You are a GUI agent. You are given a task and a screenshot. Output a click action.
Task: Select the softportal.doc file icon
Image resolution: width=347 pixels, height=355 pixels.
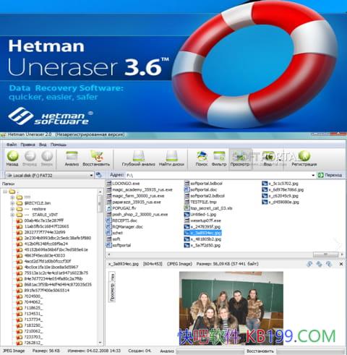[187, 189]
